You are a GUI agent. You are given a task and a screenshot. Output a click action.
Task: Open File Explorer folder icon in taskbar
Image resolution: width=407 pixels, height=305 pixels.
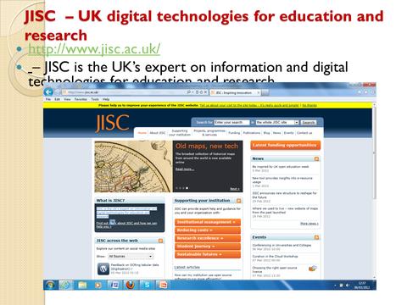point(82,285)
